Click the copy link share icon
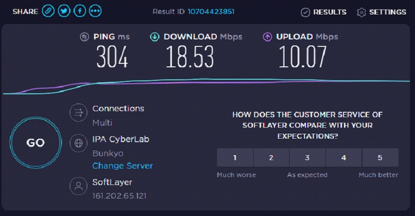The image size is (415, 216). click(x=48, y=11)
